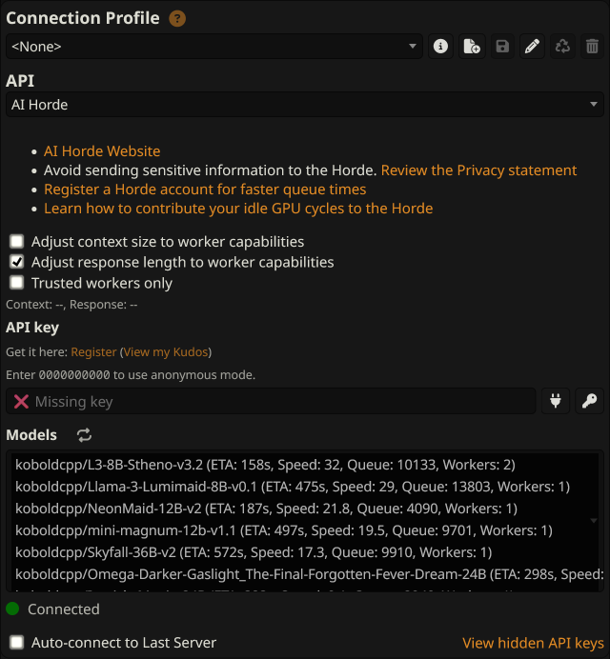Select koboldcpp/Skyfall-36B-v2 model
Viewport: 610px width, 659px height.
(305, 552)
